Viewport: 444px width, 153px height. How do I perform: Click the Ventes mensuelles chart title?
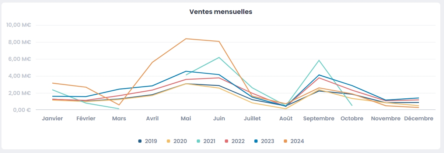221,12
